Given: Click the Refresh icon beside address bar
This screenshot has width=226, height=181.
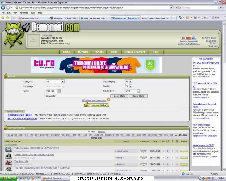Looking at the screenshot, I should (176, 7).
